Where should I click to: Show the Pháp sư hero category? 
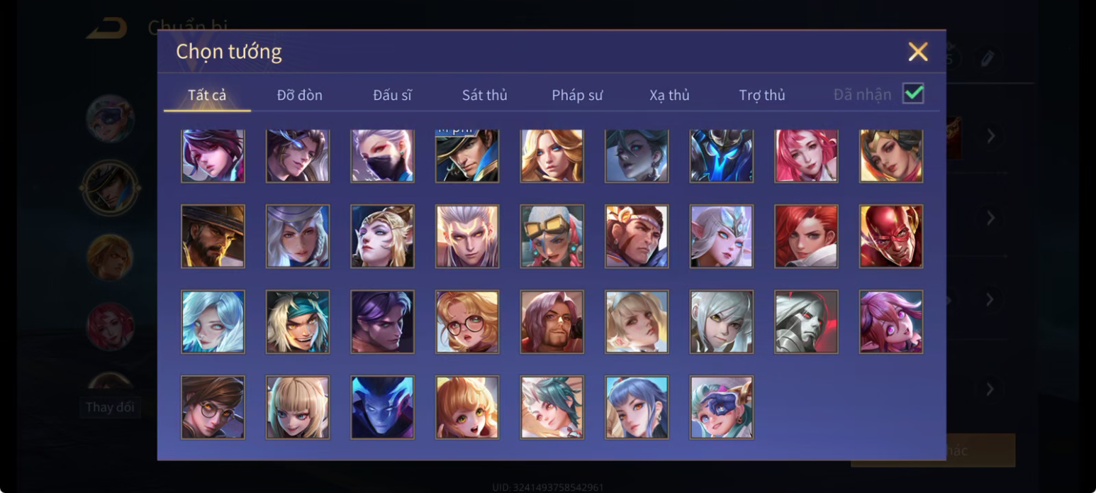pos(577,95)
